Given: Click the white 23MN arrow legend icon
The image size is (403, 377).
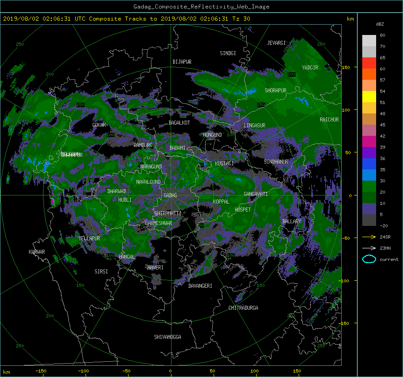Looking at the screenshot, I should click(x=369, y=248).
